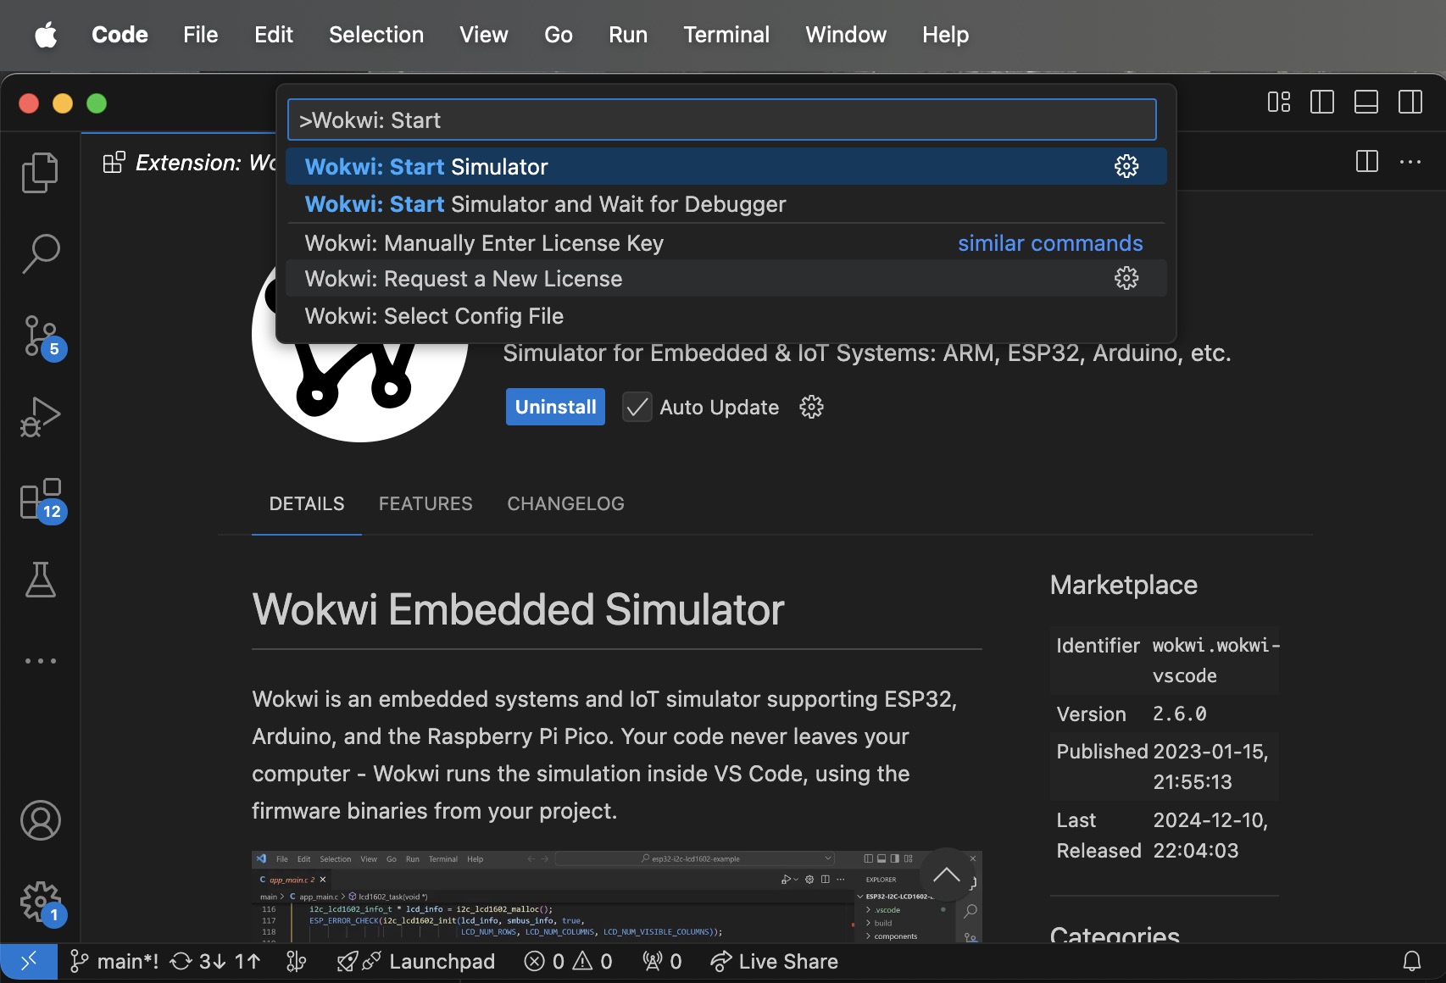The height and width of the screenshot is (983, 1446).
Task: Open the Apple menu
Action: 46,35
